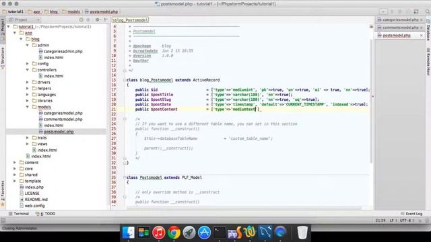Open the blue globe app icon in dock
This screenshot has width=431, height=242.
point(280,233)
